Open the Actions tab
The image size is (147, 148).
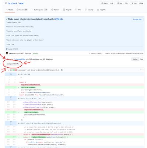pyautogui.click(x=55, y=10)
